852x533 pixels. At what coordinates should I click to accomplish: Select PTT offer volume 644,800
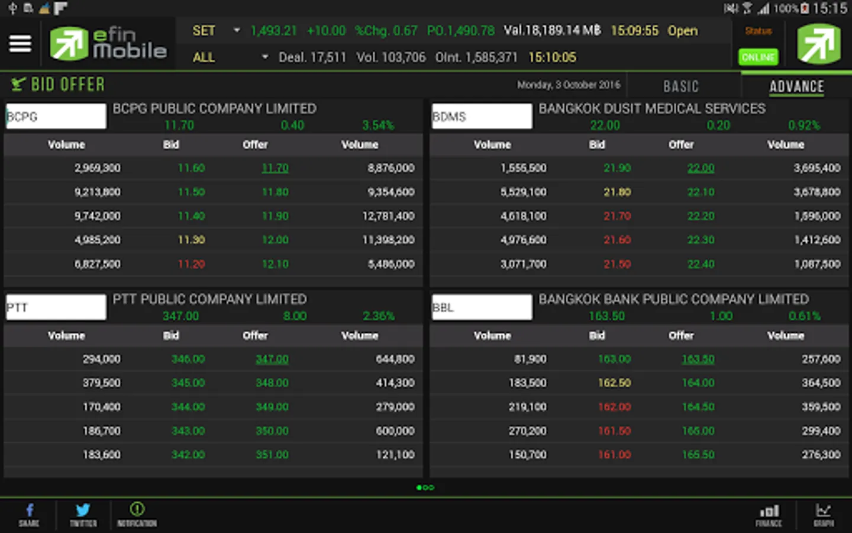coord(395,359)
